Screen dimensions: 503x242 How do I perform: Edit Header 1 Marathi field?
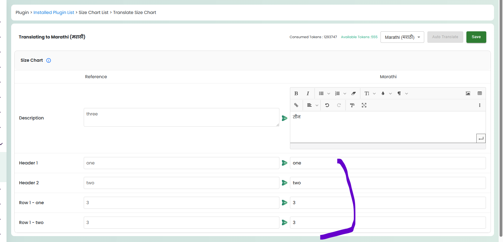tap(388, 163)
